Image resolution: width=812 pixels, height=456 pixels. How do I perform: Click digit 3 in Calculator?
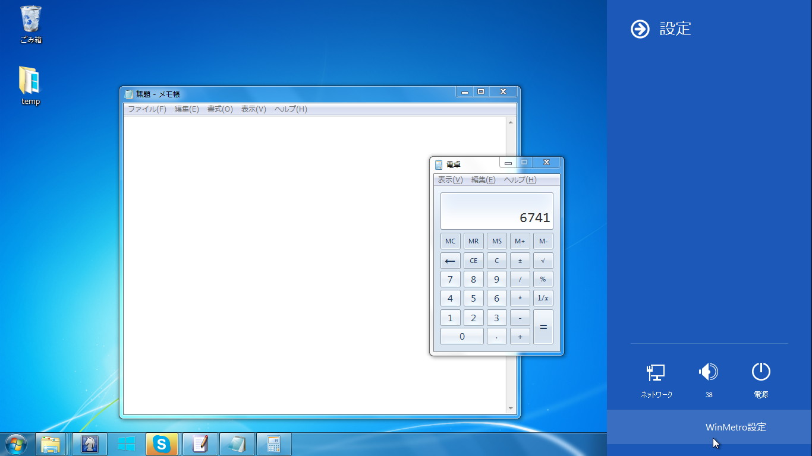click(496, 318)
